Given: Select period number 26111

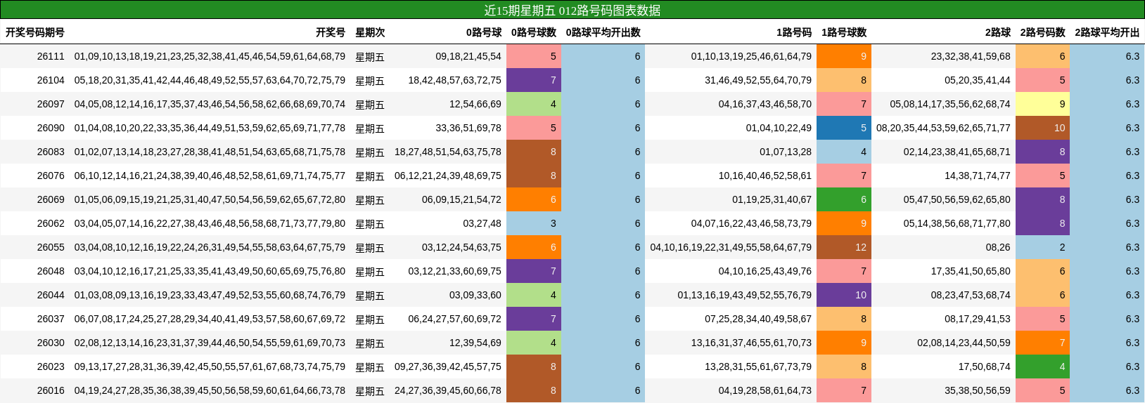Looking at the screenshot, I should click(x=51, y=56).
